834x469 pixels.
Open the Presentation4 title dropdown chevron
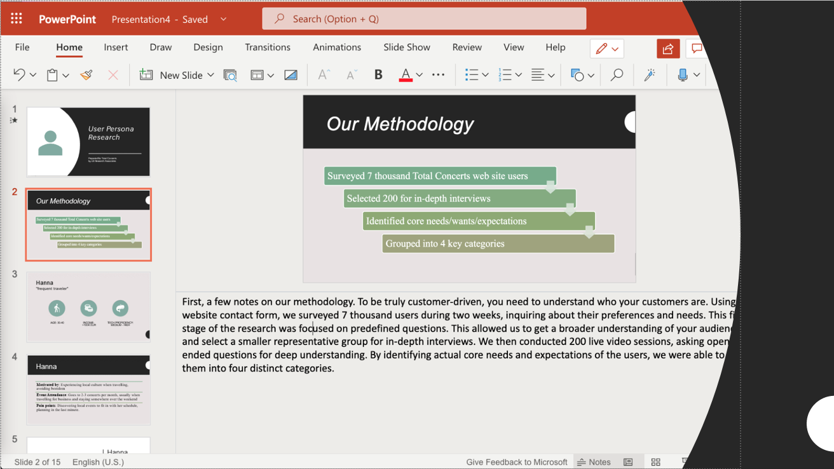click(223, 19)
